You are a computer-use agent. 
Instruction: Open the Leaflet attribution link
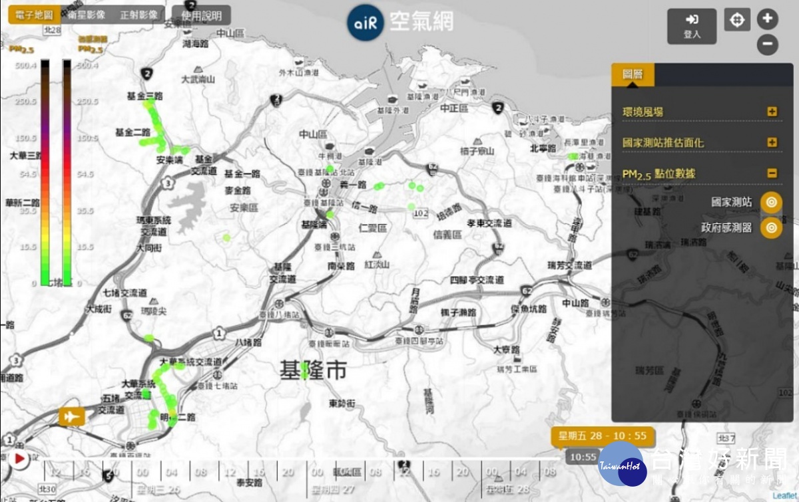pos(784,496)
